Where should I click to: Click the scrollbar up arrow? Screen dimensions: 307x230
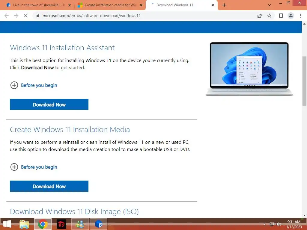click(x=304, y=24)
